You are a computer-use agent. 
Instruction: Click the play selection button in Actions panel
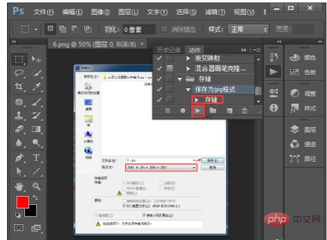(x=198, y=110)
